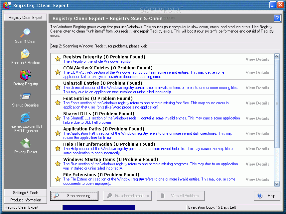The width and height of the screenshot is (286, 214).
Task: View Details for Help Files Information
Action: coord(257,149)
